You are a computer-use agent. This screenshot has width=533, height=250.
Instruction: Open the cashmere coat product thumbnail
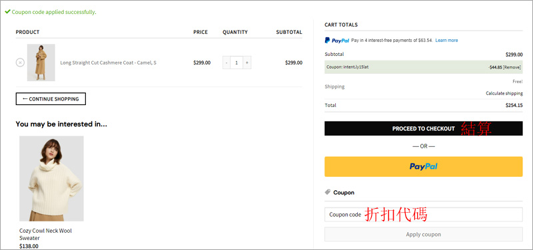[x=41, y=62]
